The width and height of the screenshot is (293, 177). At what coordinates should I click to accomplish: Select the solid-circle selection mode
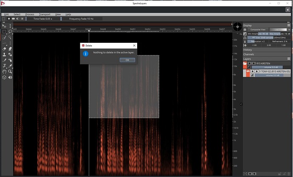(9, 19)
